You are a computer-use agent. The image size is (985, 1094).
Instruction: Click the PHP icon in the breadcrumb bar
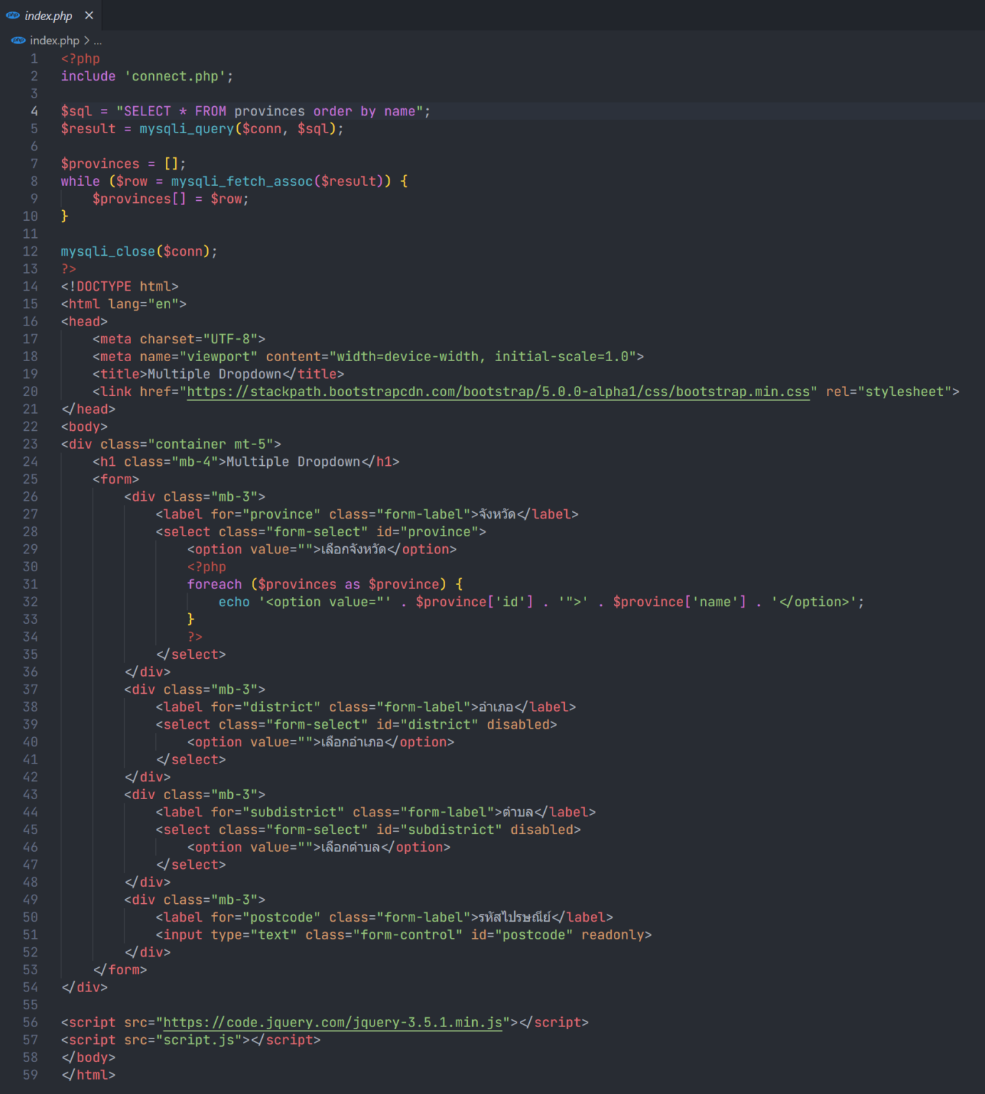[16, 41]
